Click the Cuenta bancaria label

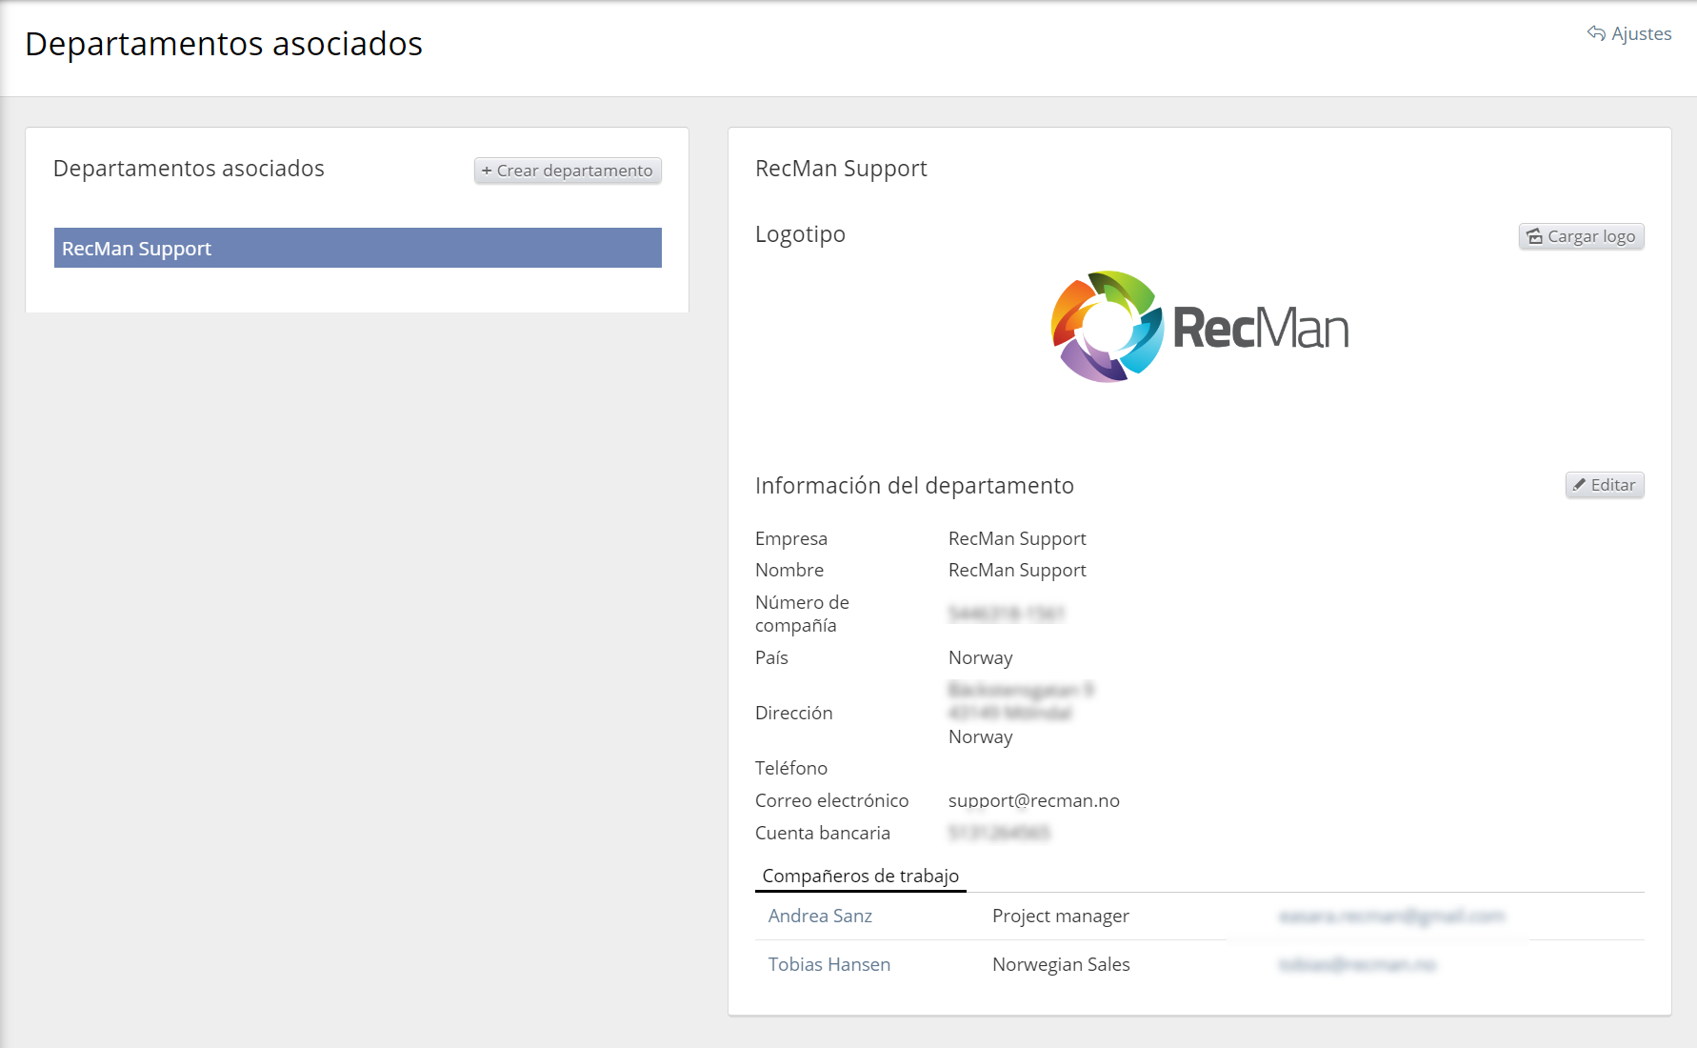pyautogui.click(x=823, y=833)
